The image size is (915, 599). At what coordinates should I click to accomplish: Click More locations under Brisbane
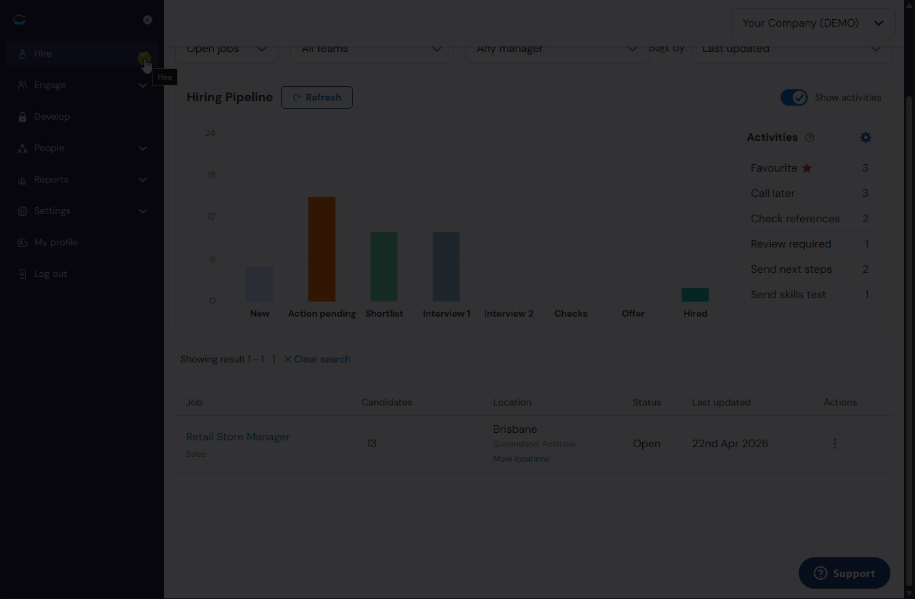click(x=521, y=459)
